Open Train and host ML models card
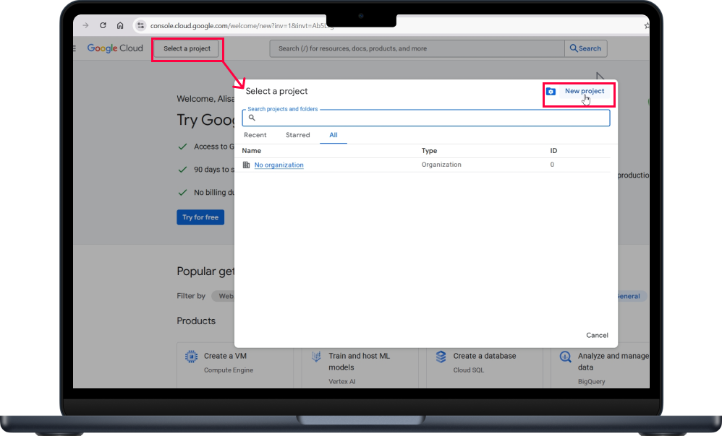722x436 pixels. point(360,365)
